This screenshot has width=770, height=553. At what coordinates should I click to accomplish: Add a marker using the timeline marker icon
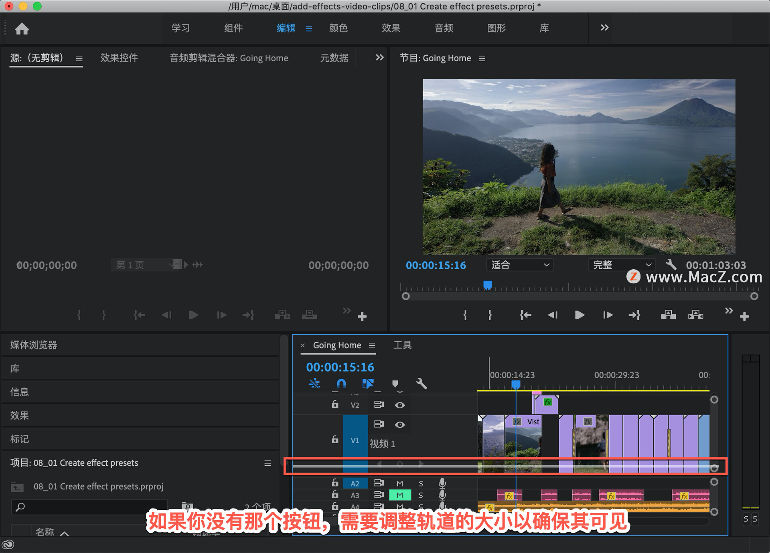pyautogui.click(x=395, y=384)
